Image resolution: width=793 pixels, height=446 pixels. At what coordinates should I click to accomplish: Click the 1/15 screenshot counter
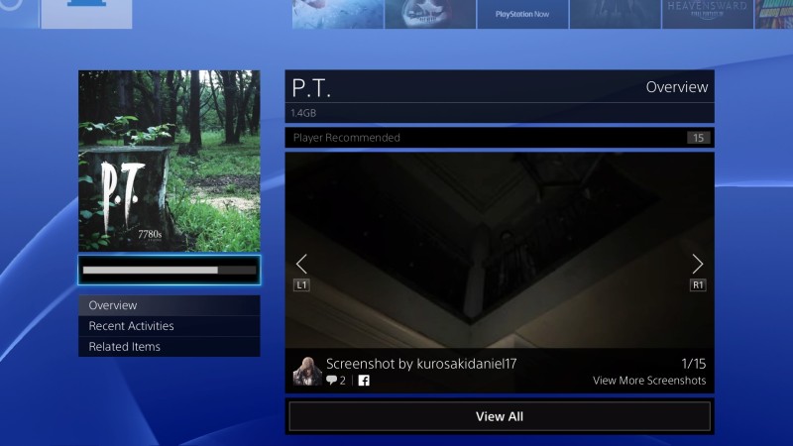coord(694,364)
